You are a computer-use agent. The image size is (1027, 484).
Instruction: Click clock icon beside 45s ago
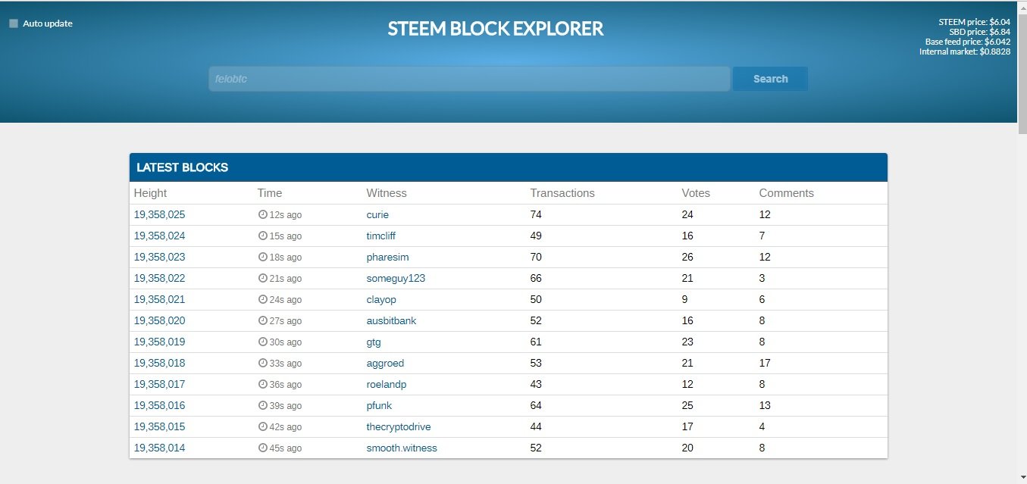[x=263, y=448]
